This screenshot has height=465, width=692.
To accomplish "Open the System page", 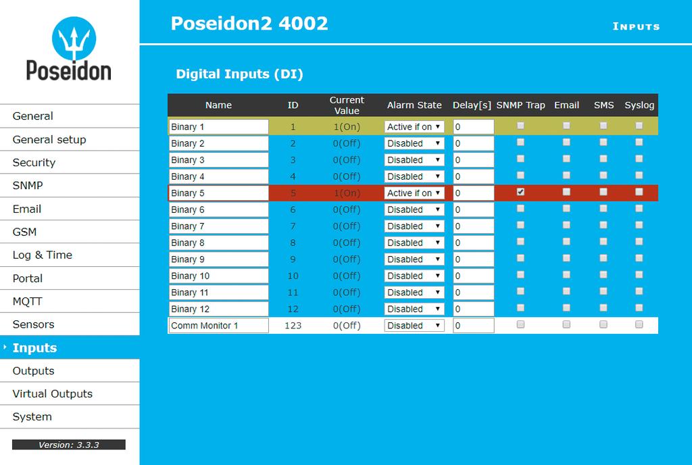I will coord(70,416).
